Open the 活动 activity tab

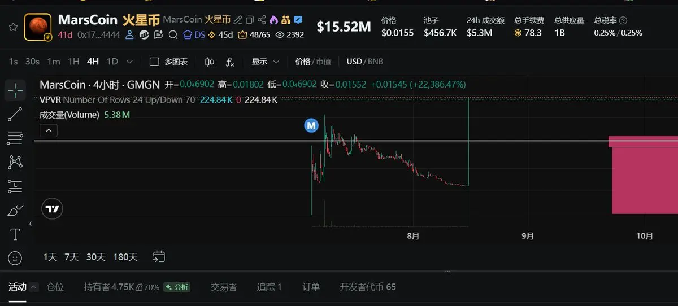[17, 287]
